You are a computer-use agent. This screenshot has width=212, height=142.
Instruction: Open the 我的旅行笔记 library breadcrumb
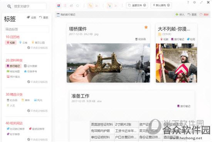tap(66, 15)
